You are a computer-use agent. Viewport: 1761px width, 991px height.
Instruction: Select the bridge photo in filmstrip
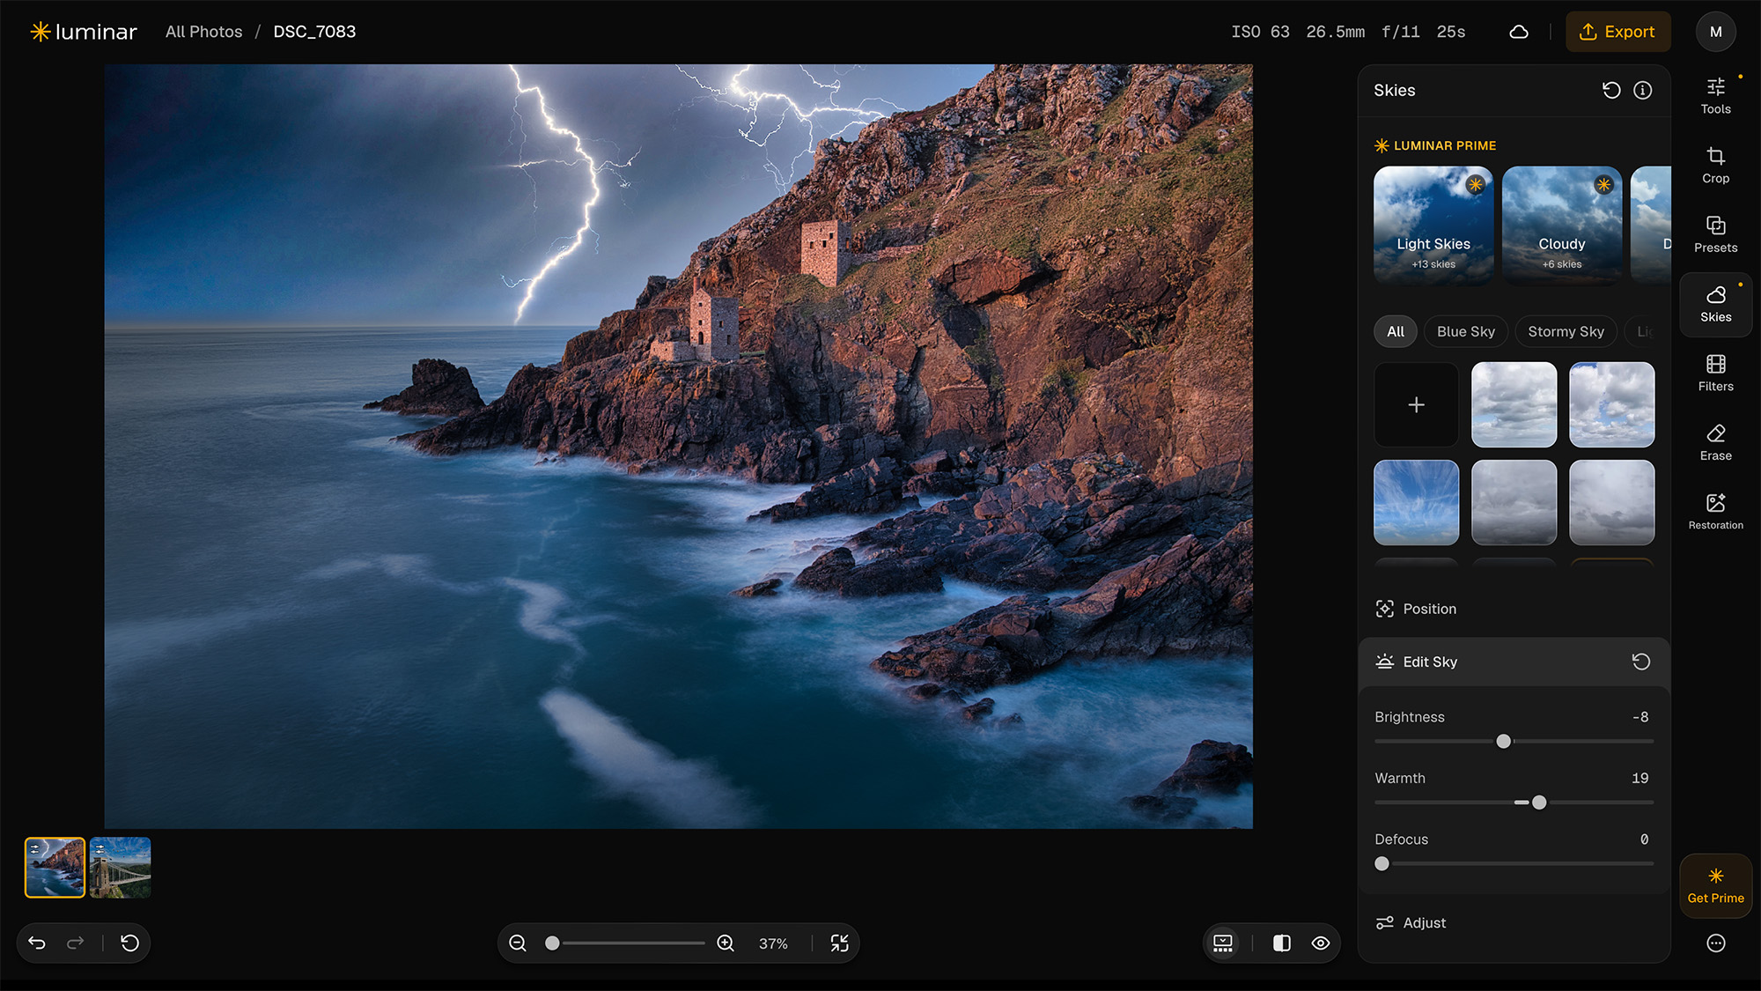[x=121, y=868]
